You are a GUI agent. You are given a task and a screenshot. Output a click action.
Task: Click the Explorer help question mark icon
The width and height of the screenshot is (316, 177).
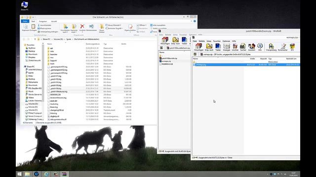195,21
